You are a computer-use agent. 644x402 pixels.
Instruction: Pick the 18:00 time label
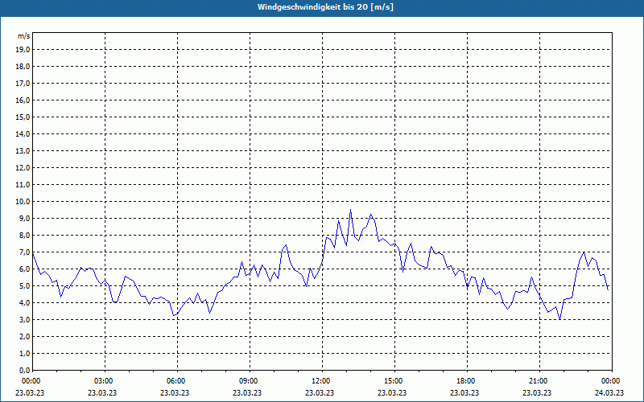pyautogui.click(x=468, y=381)
